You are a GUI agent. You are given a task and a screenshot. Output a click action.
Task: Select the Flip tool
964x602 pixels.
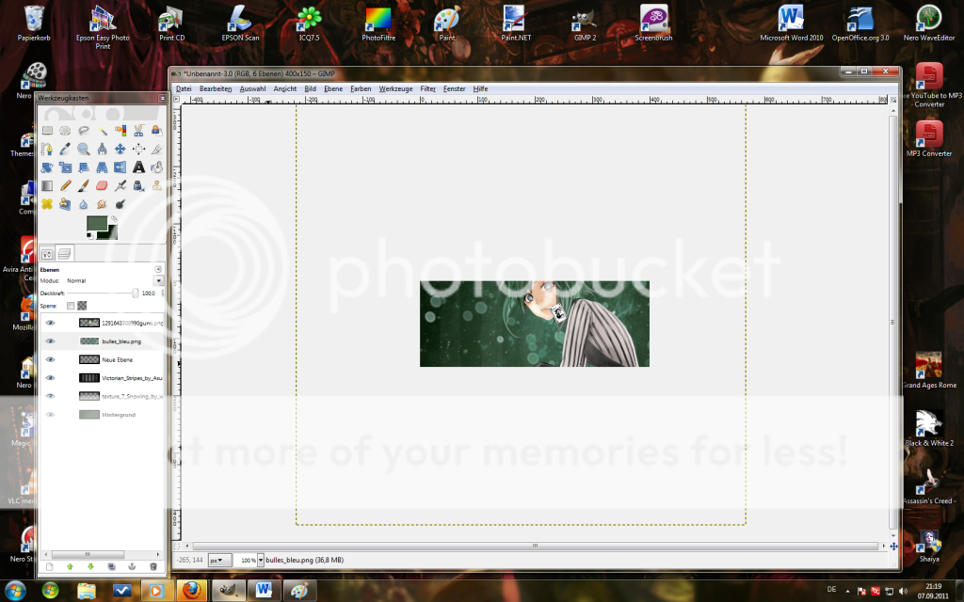pyautogui.click(x=120, y=167)
